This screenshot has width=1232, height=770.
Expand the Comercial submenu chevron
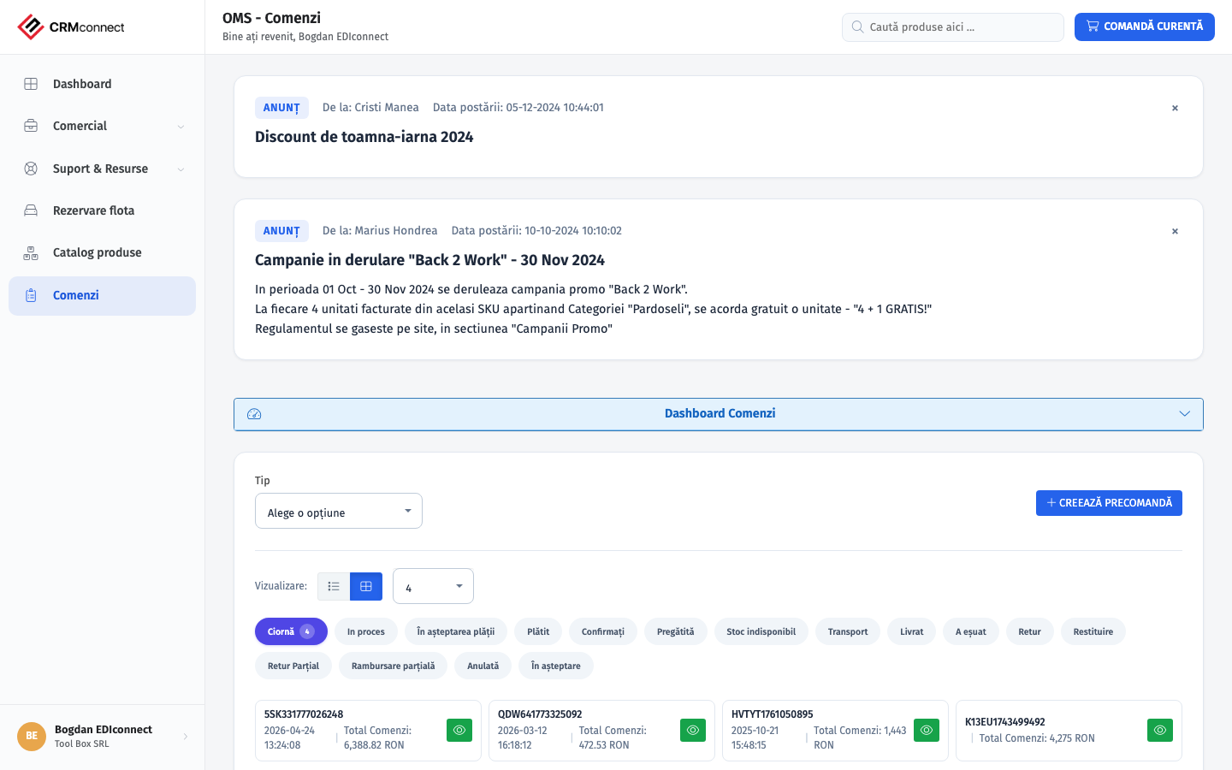[x=181, y=127]
